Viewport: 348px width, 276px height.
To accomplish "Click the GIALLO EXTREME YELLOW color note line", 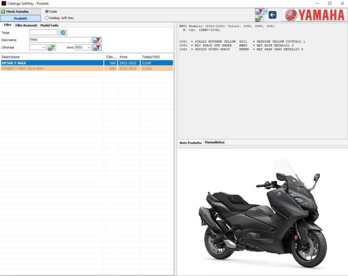I will coord(242,42).
